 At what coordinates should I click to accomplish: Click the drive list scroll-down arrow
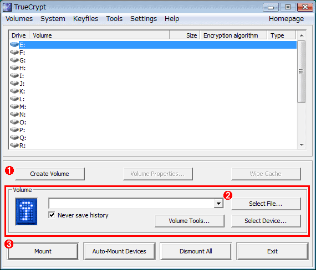point(302,145)
